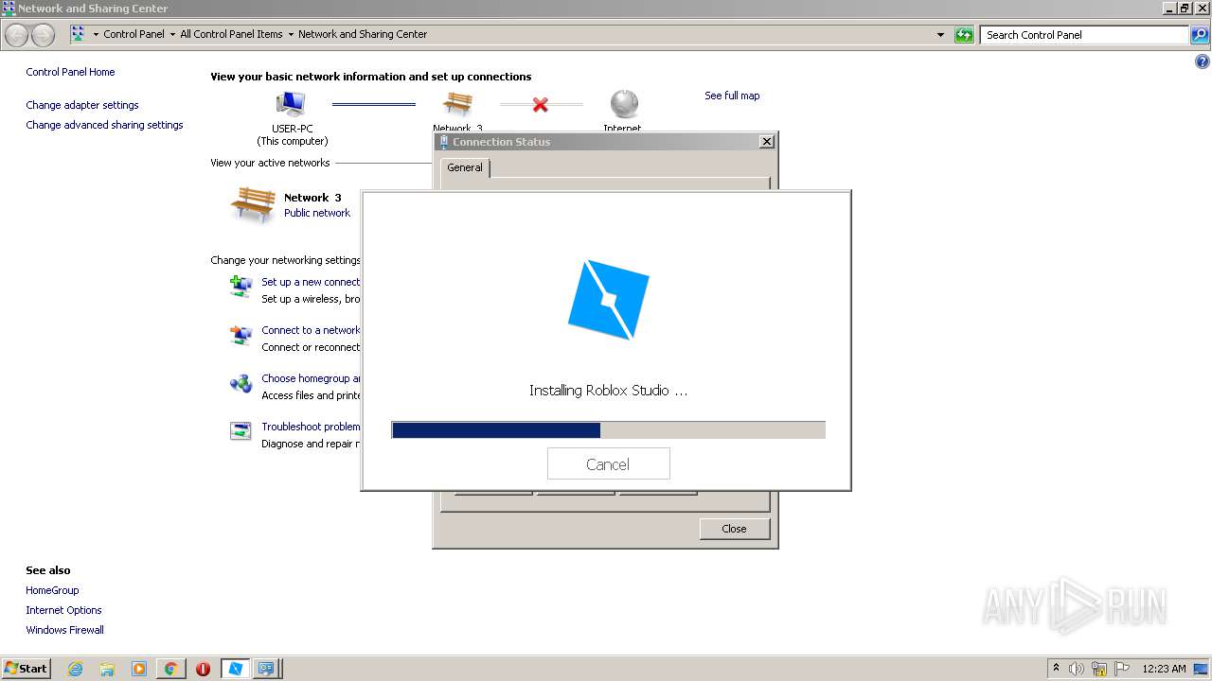This screenshot has height=681, width=1212.
Task: Click in Search Control Panel field
Action: click(1084, 35)
